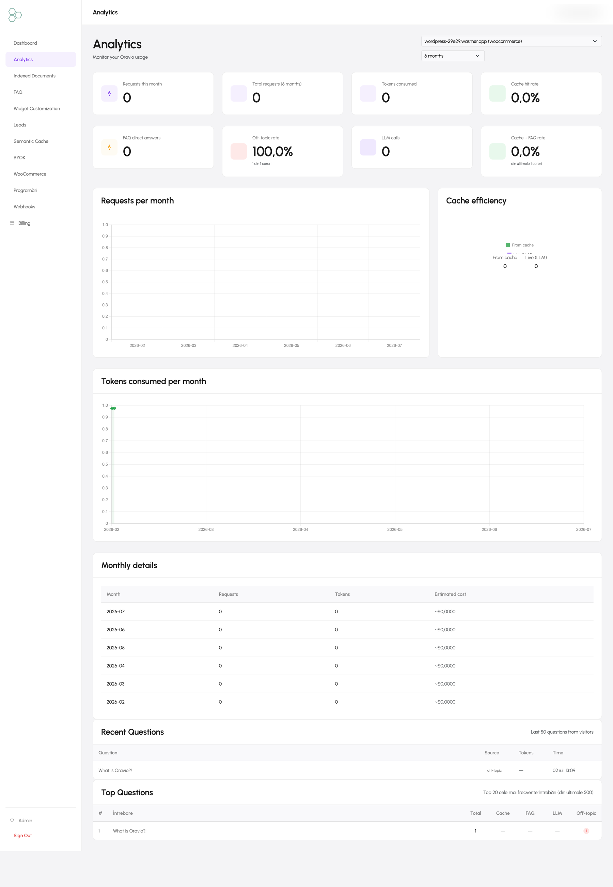Open the FAQ sidebar item
This screenshot has width=613, height=887.
tap(41, 92)
